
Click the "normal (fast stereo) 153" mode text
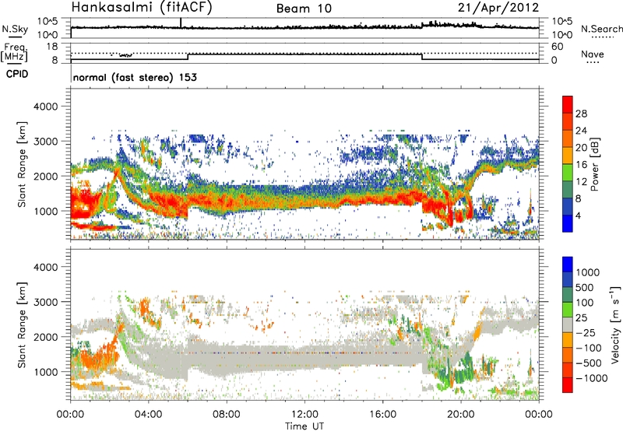[x=135, y=77]
